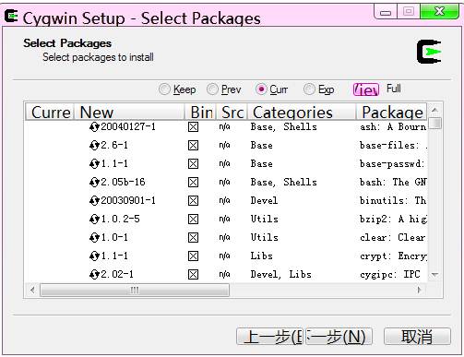Click the 下一步(N) Next button

coord(338,337)
